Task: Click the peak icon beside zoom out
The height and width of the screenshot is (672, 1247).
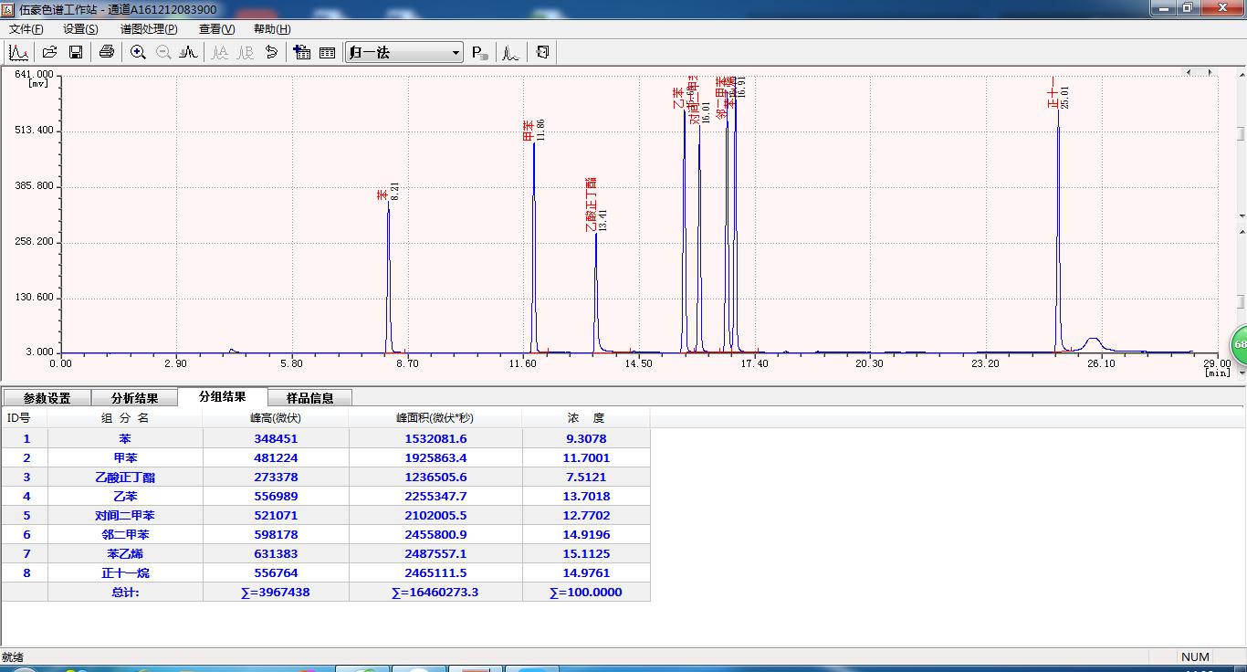Action: [189, 53]
